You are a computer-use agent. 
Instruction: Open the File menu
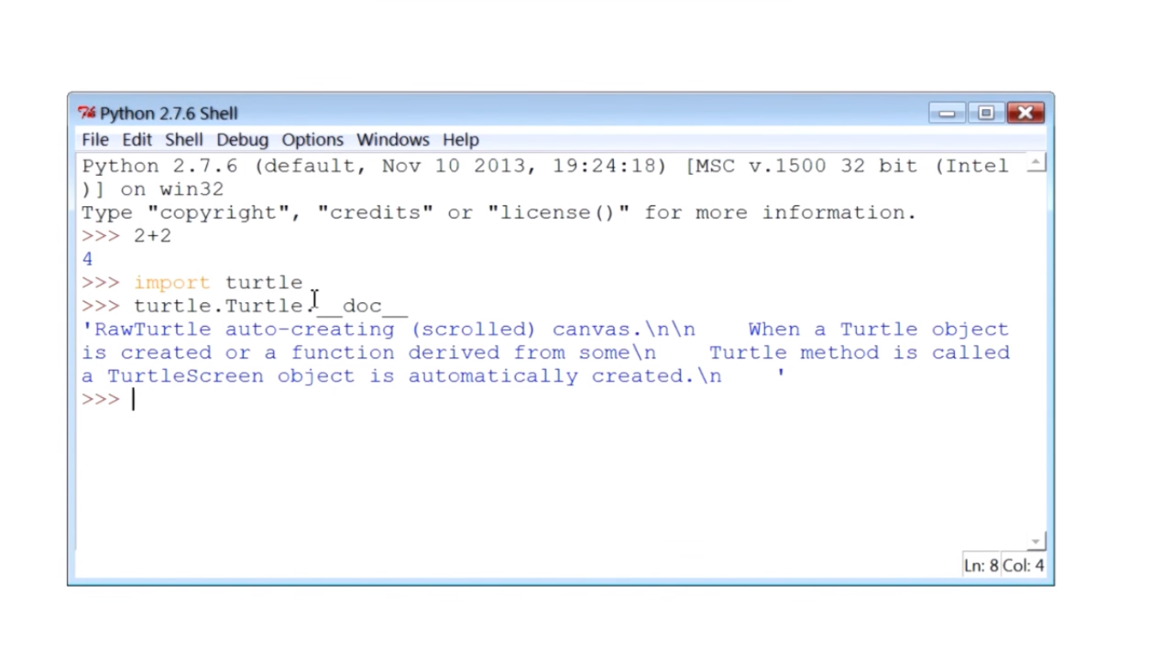pyautogui.click(x=95, y=140)
